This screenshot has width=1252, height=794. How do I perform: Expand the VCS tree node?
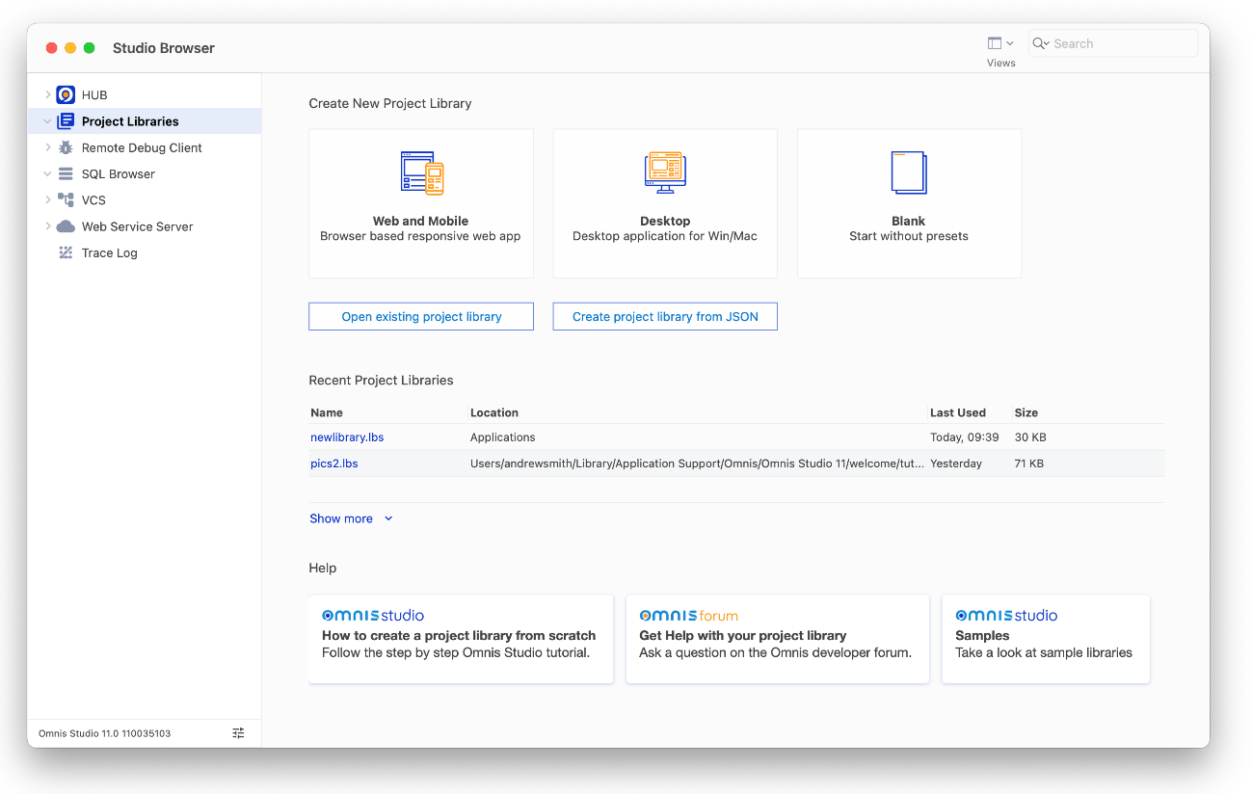click(47, 200)
